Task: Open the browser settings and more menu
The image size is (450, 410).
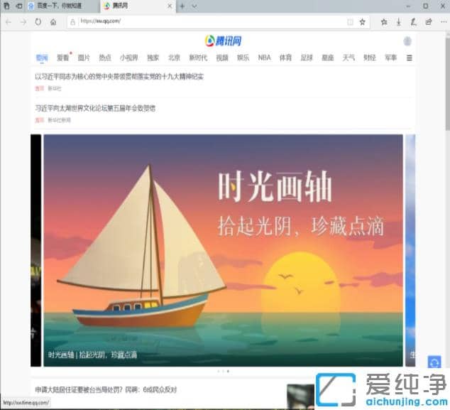Action: 444,22
